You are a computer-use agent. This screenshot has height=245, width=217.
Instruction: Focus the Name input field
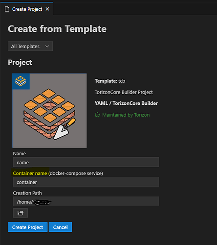click(86, 162)
